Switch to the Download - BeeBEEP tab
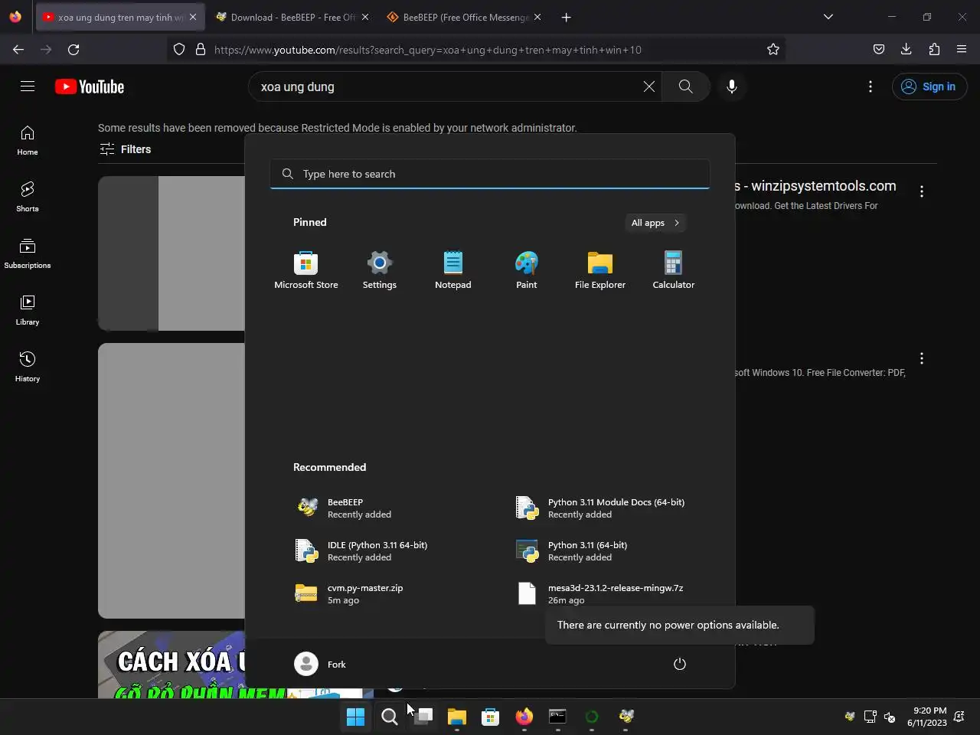This screenshot has width=980, height=735. [292, 17]
